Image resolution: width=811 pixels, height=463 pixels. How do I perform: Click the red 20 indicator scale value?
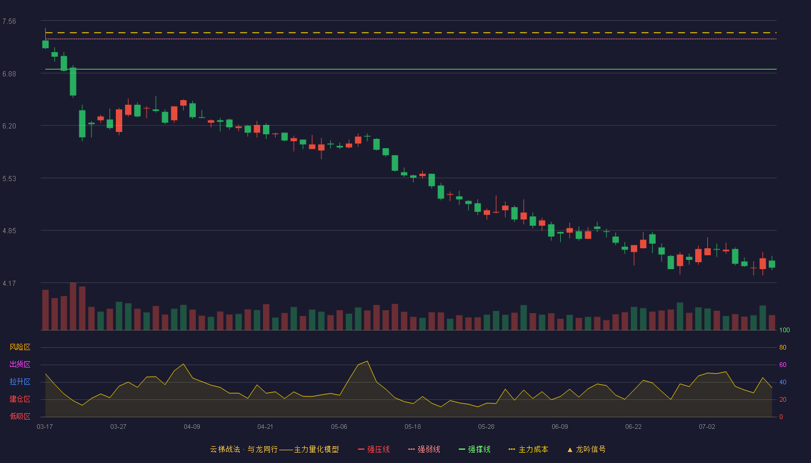pos(783,399)
